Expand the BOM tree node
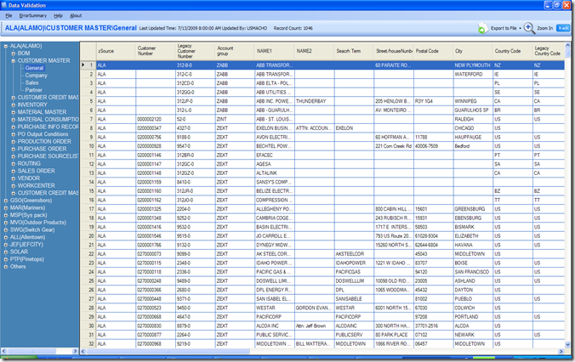575x362 pixels. (14, 54)
